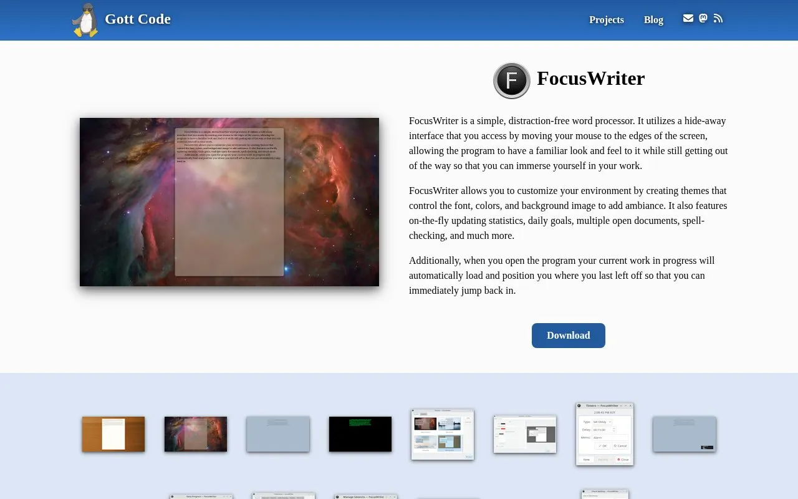
Task: View the themes dialog thumbnail with four previews
Action: [x=443, y=434]
